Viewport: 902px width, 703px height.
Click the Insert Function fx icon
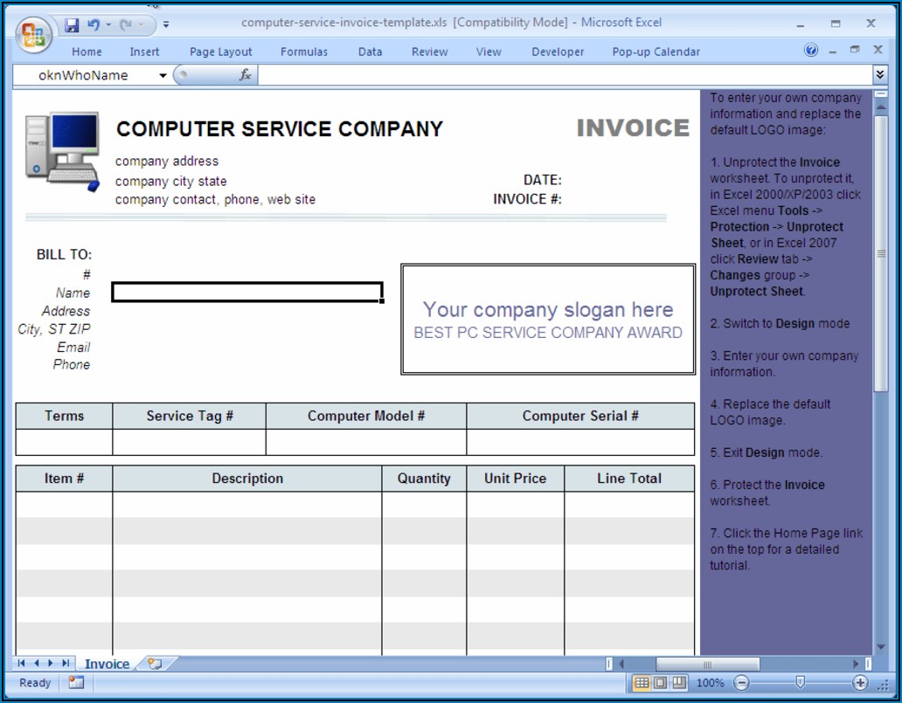click(246, 75)
